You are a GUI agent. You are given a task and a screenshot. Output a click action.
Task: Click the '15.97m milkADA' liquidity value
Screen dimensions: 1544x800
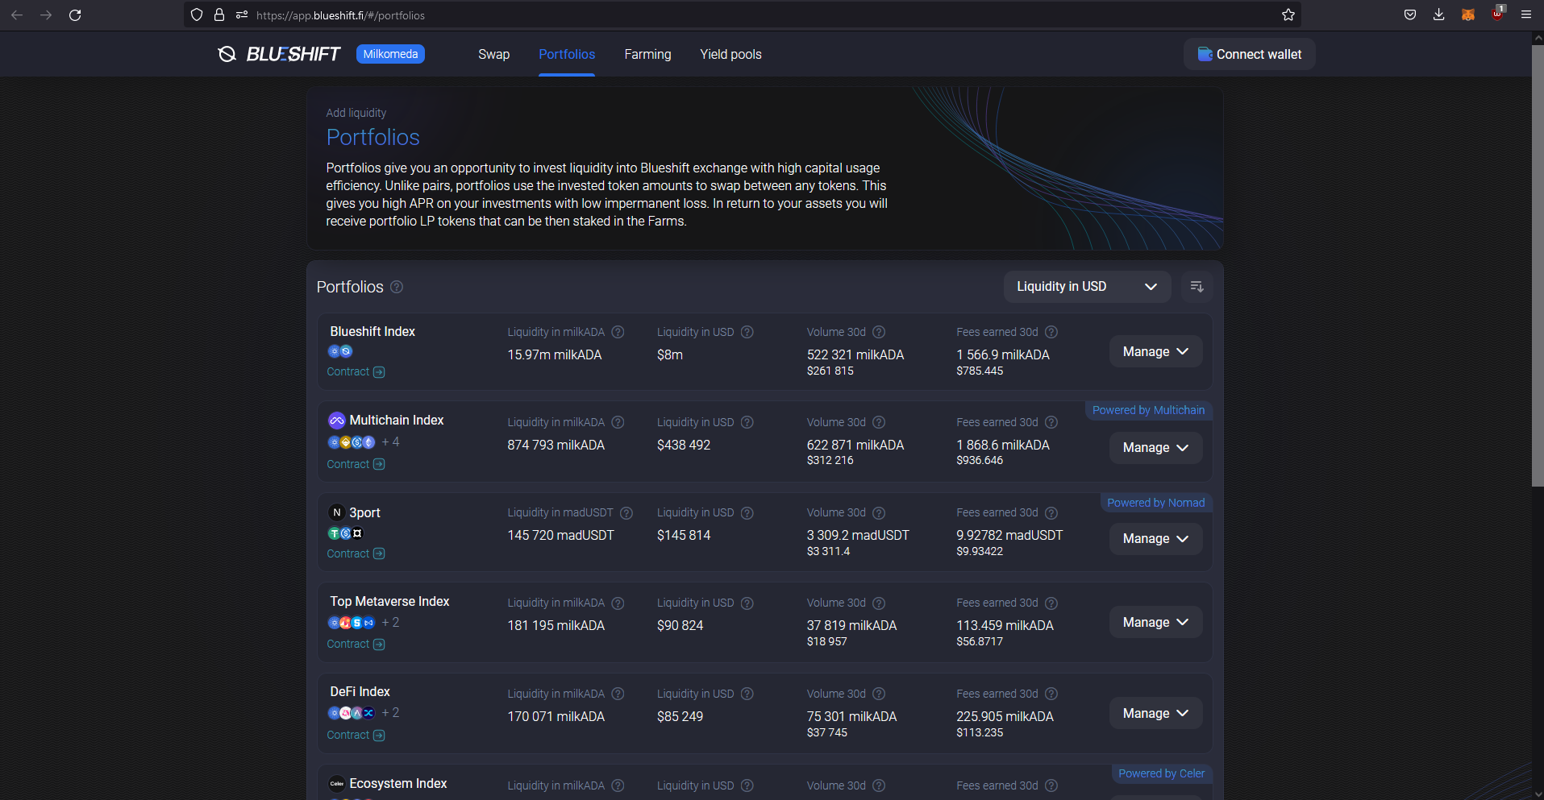[554, 354]
